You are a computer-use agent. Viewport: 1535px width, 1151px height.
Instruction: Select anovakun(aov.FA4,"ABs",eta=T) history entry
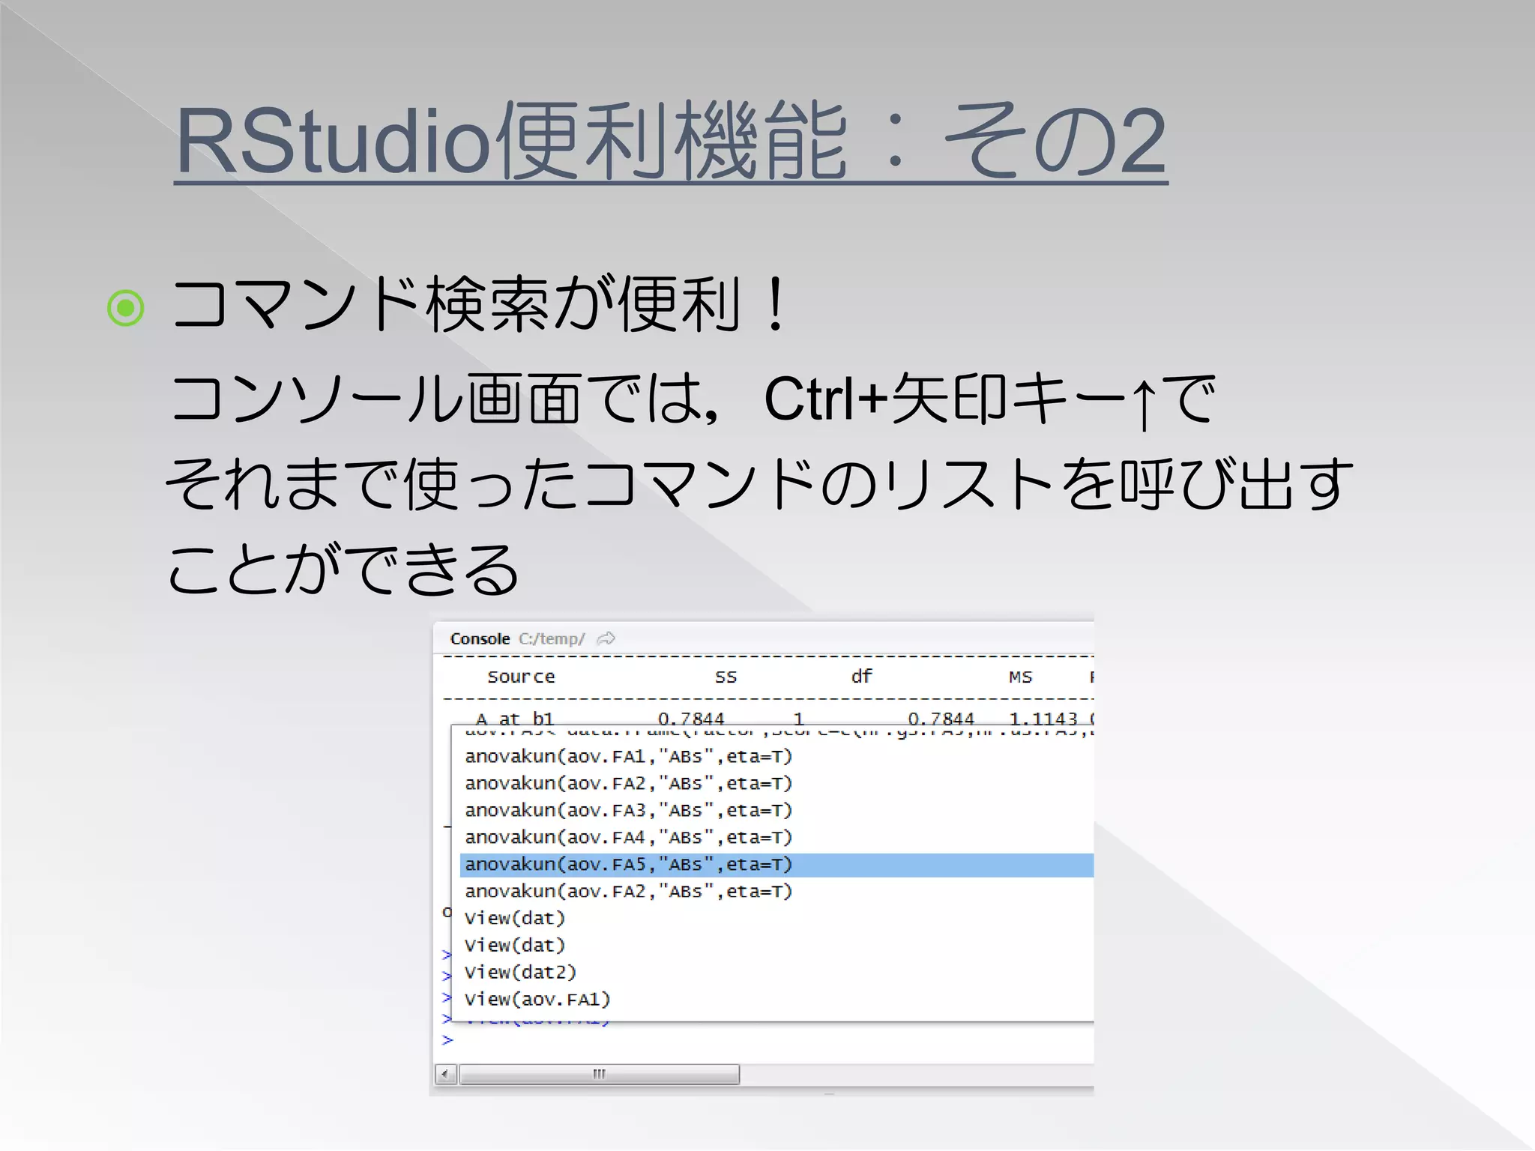pyautogui.click(x=628, y=837)
